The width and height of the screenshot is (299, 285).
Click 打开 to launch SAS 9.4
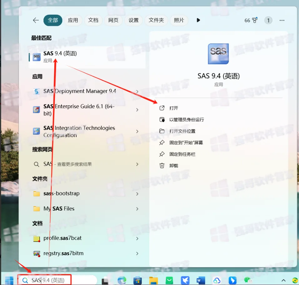tap(174, 108)
